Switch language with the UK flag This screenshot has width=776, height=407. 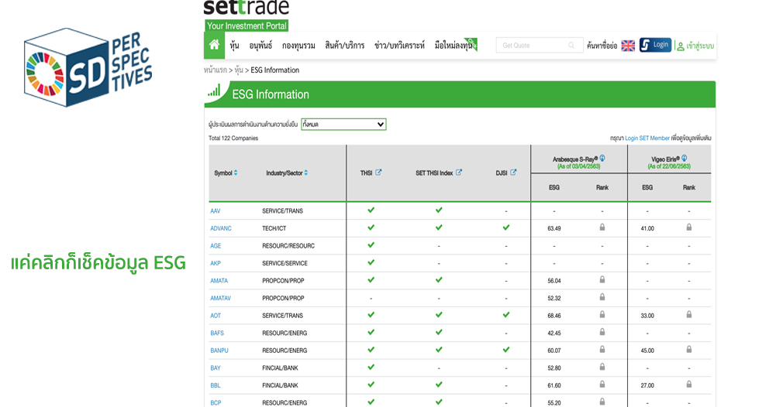click(628, 46)
